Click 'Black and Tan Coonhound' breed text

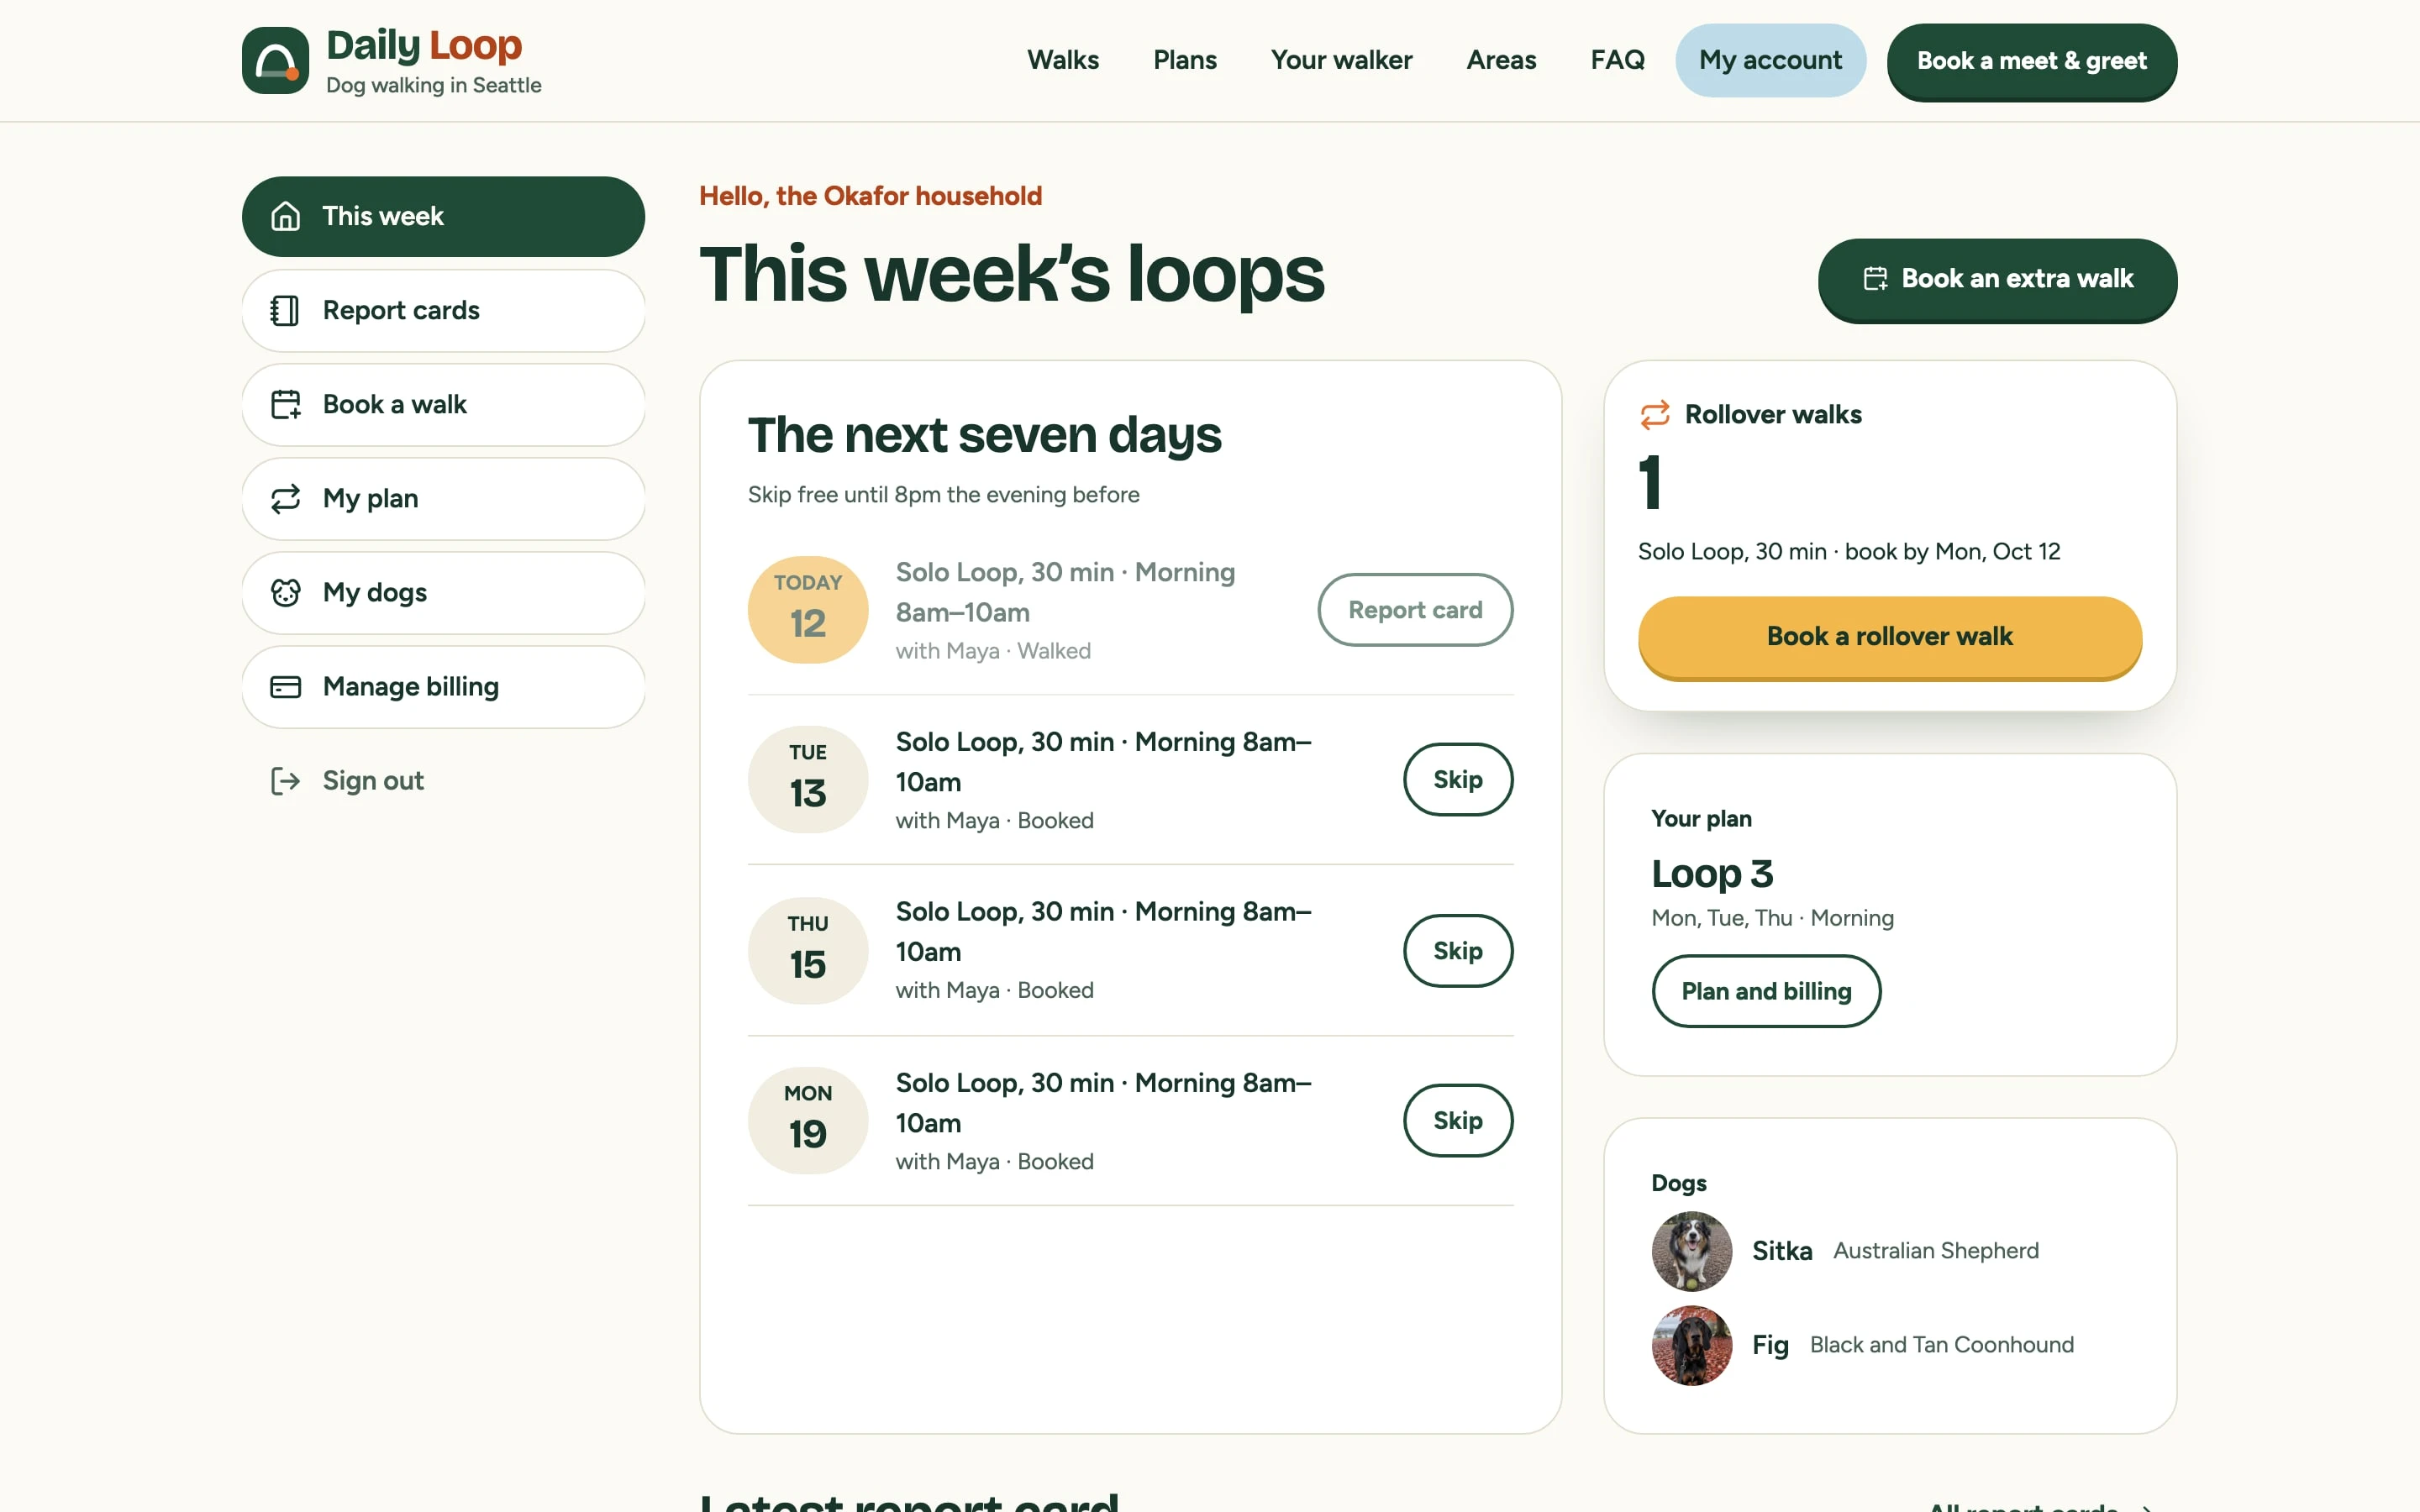click(x=1941, y=1345)
